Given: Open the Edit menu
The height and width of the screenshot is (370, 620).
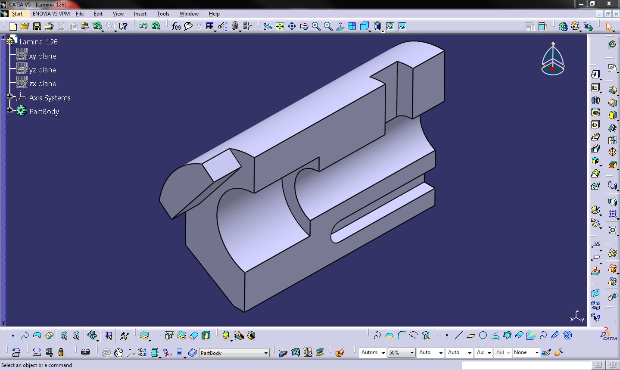Looking at the screenshot, I should pos(98,14).
